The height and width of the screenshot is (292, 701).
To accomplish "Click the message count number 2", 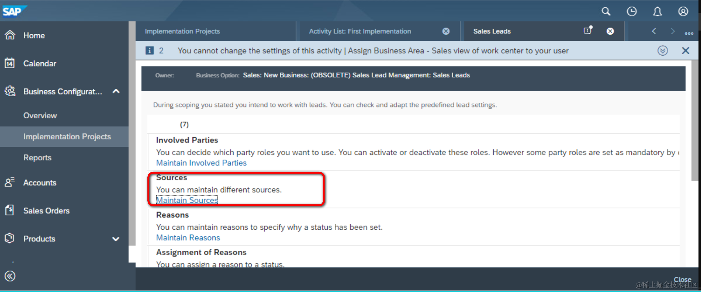I will (x=161, y=51).
